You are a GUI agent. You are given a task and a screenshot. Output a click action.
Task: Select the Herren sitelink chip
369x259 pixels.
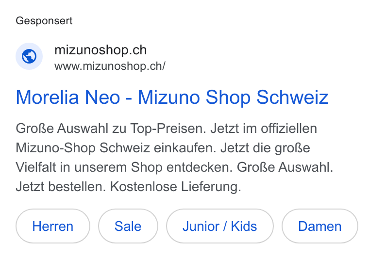click(53, 226)
